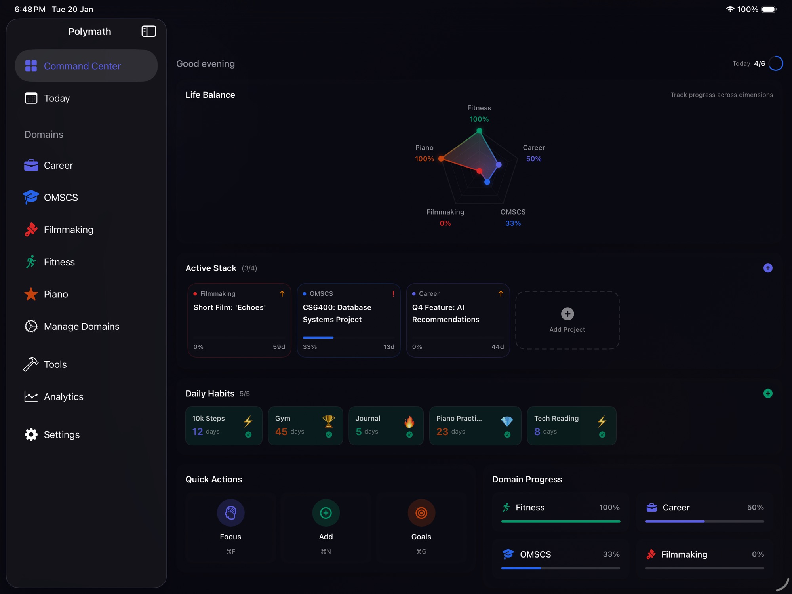The image size is (792, 594).
Task: Open Piano via the star icon
Action: coord(30,294)
